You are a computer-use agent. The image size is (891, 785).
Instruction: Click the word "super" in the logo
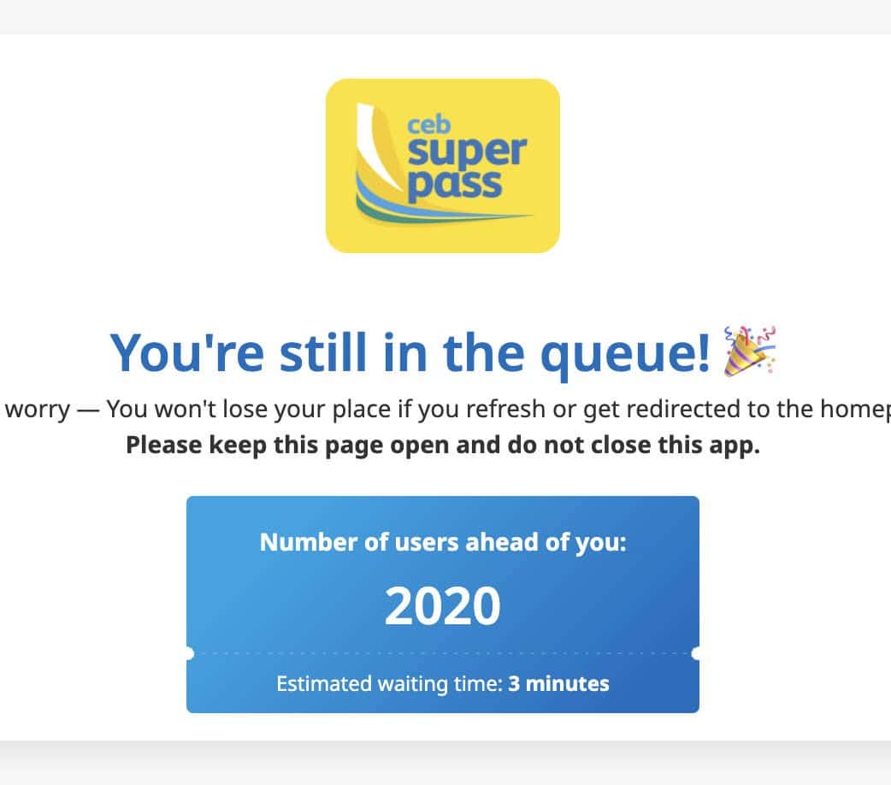coord(466,151)
